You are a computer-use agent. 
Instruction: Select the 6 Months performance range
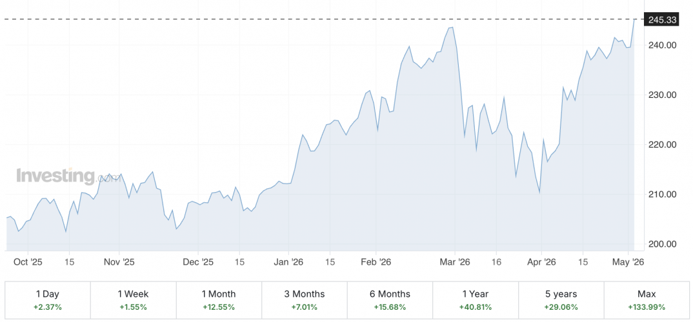[x=390, y=300]
